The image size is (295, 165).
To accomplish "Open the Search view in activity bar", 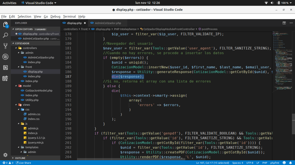I will 5,35.
